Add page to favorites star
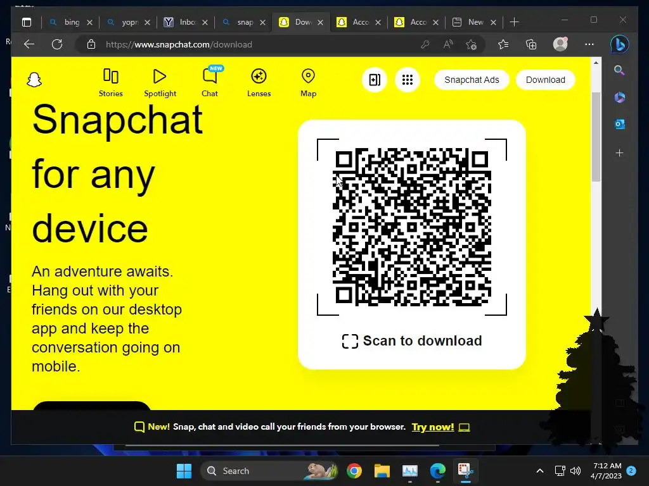 471,44
